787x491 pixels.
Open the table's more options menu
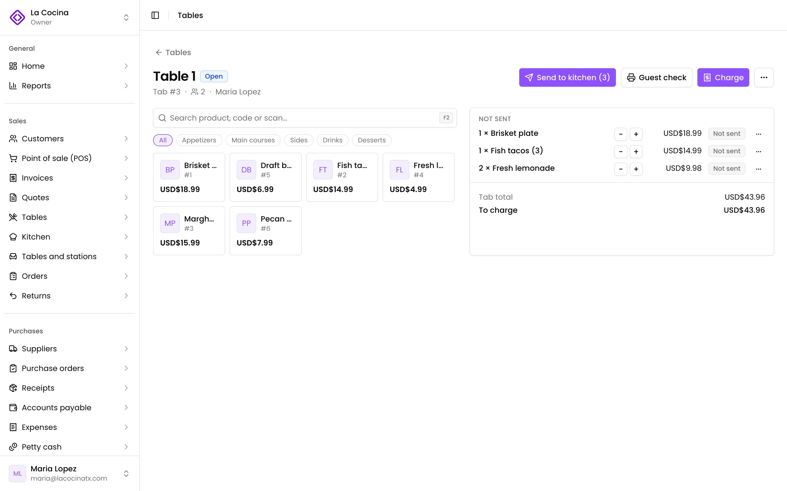click(764, 77)
